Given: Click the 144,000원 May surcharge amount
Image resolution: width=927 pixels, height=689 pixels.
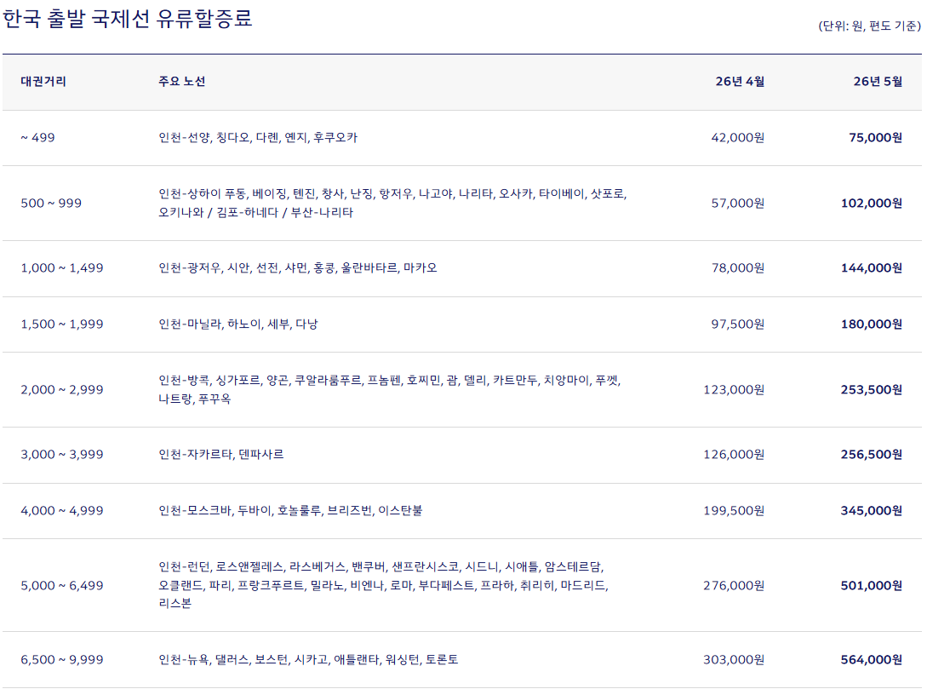Looking at the screenshot, I should point(872,268).
